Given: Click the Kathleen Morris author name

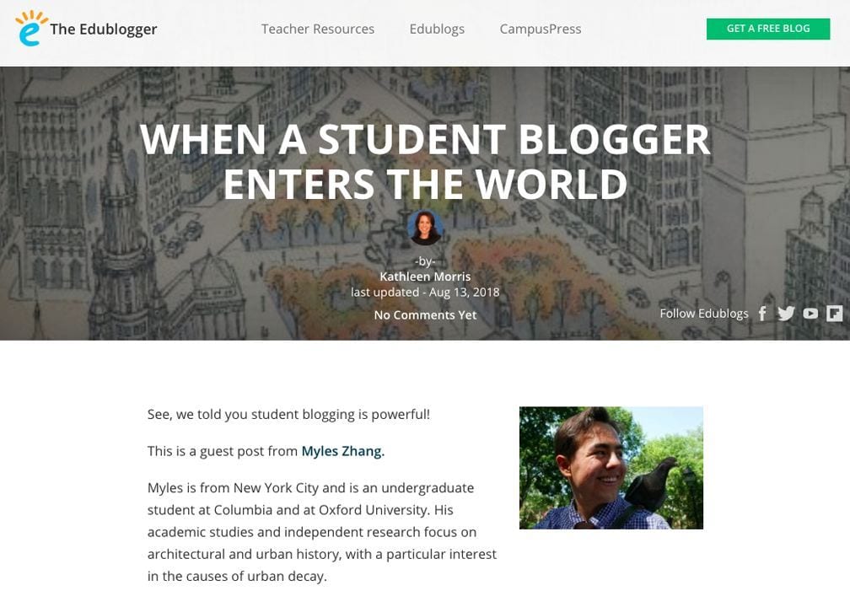Looking at the screenshot, I should pyautogui.click(x=425, y=277).
